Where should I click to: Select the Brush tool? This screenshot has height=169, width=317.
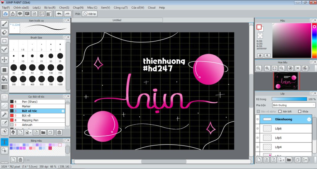tap(4, 24)
